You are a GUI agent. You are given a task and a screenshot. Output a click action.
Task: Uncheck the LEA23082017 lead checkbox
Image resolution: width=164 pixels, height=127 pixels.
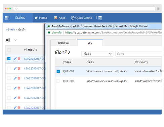[9, 59]
